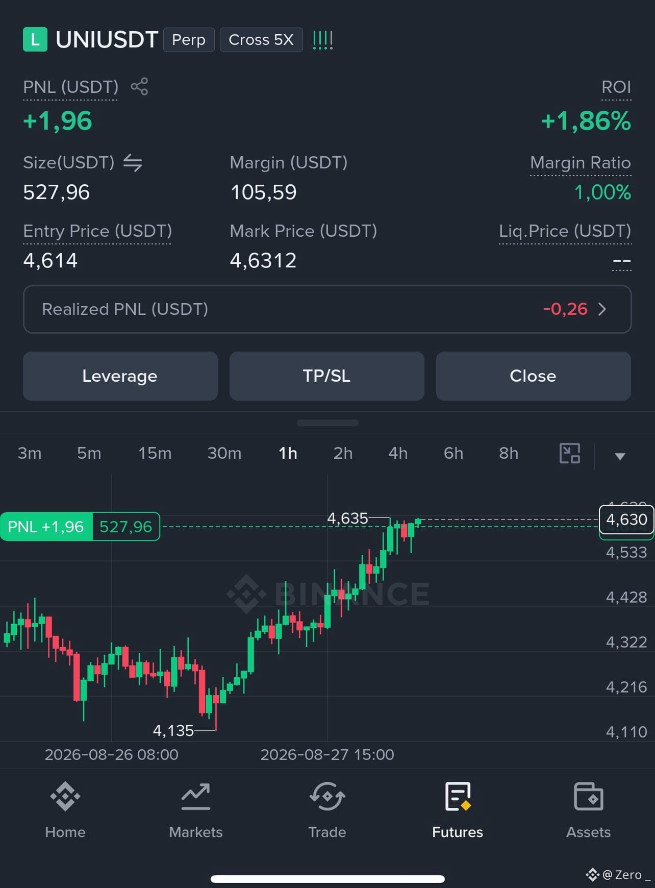Screen dimensions: 655x888
Task: Tap the share PNL icon
Action: (x=139, y=87)
